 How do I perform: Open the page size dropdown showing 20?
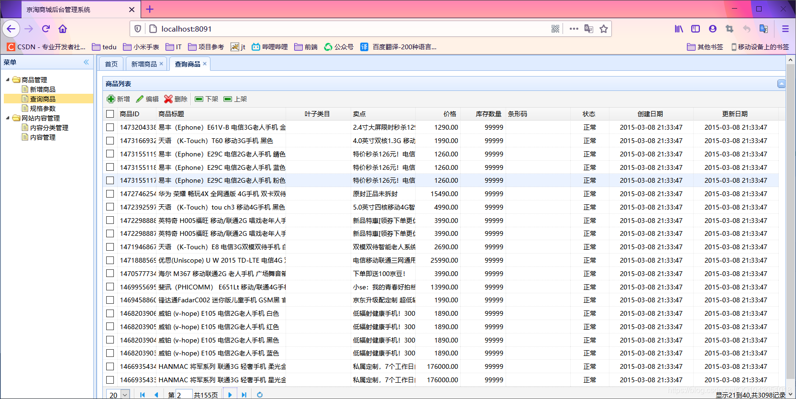point(125,395)
